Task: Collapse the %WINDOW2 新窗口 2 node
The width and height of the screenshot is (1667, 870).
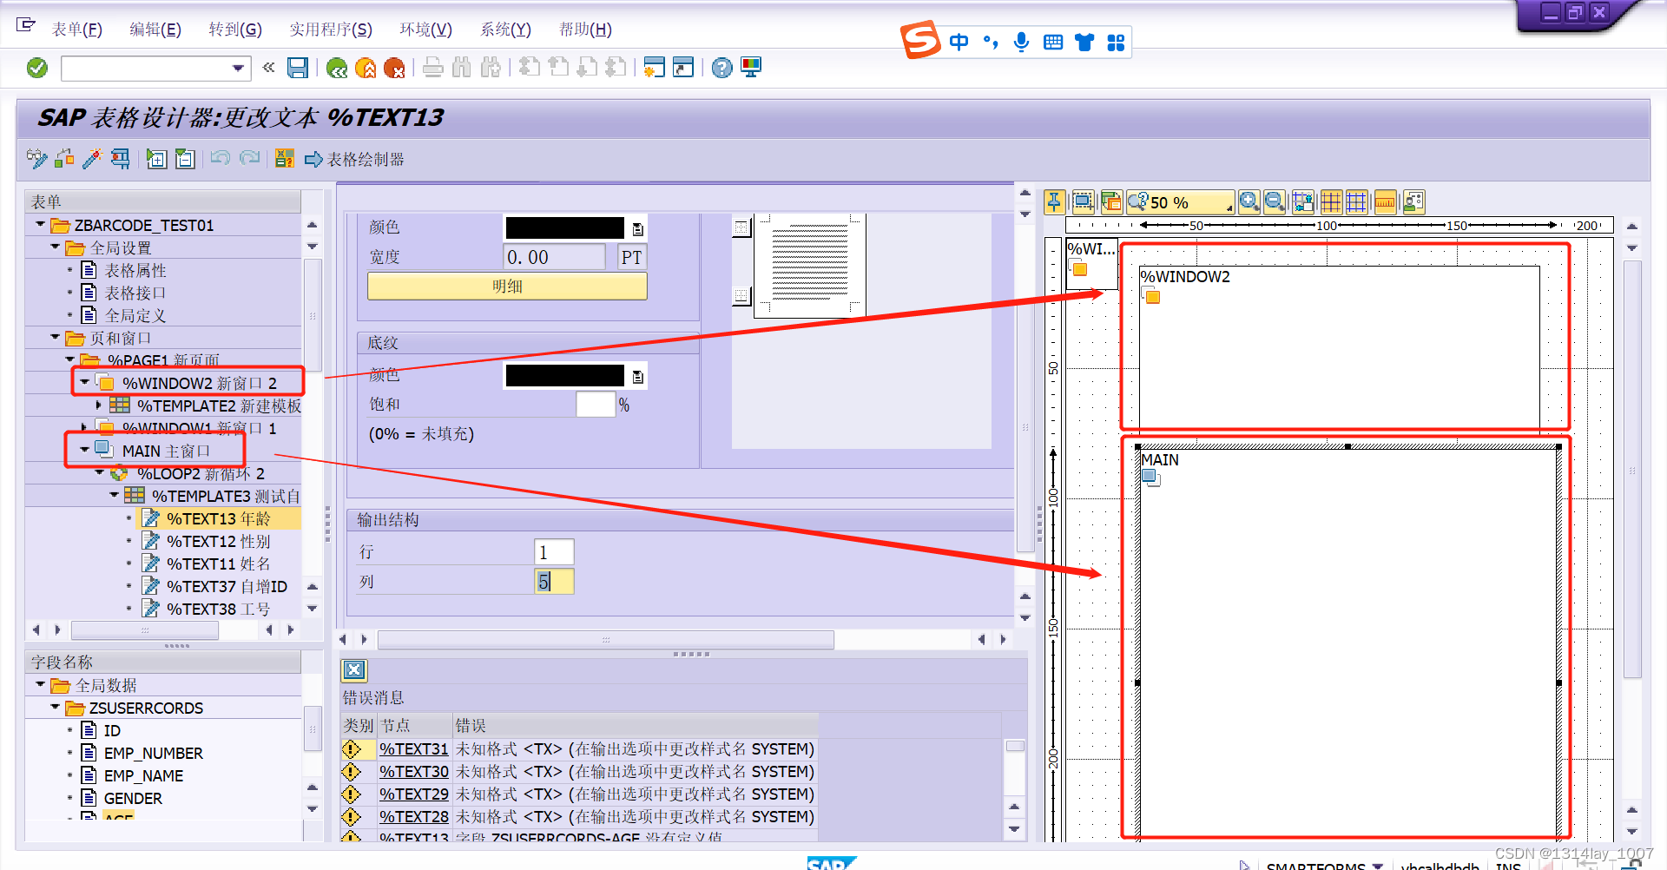Action: coord(84,383)
